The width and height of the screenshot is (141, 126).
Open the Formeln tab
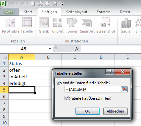(x=104, y=12)
